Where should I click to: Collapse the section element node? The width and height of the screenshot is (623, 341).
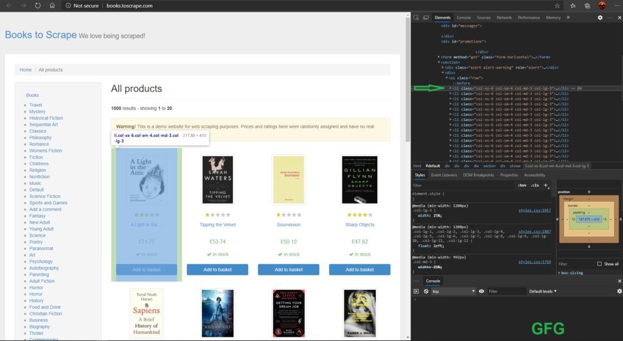pos(439,63)
